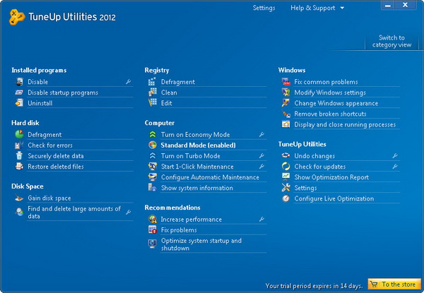Click the TuneUp Utilities 2012 logo
424x293 pixels.
[x=62, y=17]
